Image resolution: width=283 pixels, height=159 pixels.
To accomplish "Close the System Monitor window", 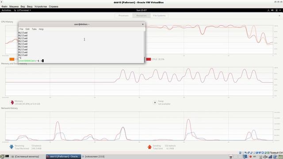I will [x=279, y=16].
